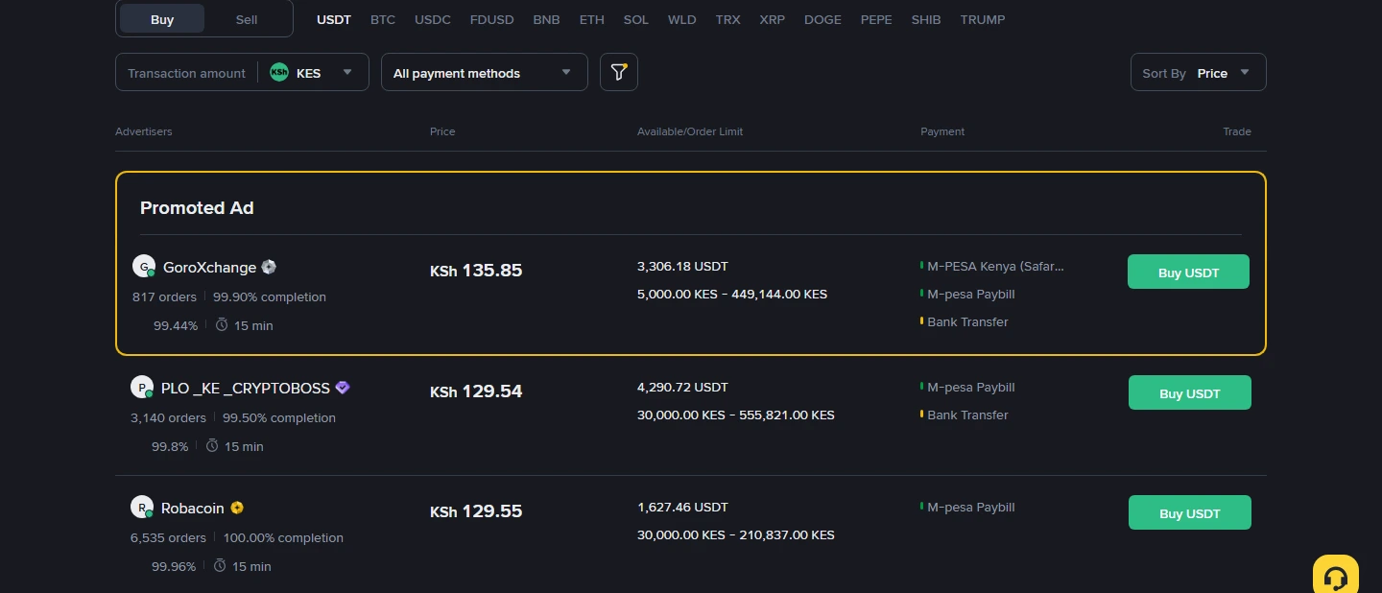This screenshot has height=593, width=1382.
Task: Click M-PESA Kenya (Safar... payment label
Action: [x=995, y=266]
